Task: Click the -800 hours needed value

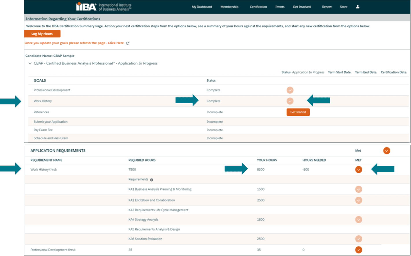Action: coord(306,170)
